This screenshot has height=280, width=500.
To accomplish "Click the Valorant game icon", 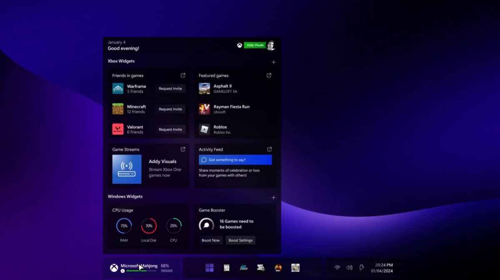I will tap(117, 129).
